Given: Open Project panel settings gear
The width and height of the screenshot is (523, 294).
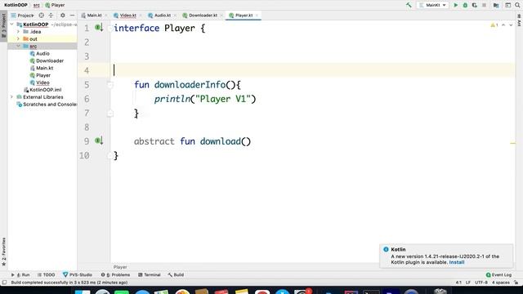Looking at the screenshot, I should (x=62, y=16).
